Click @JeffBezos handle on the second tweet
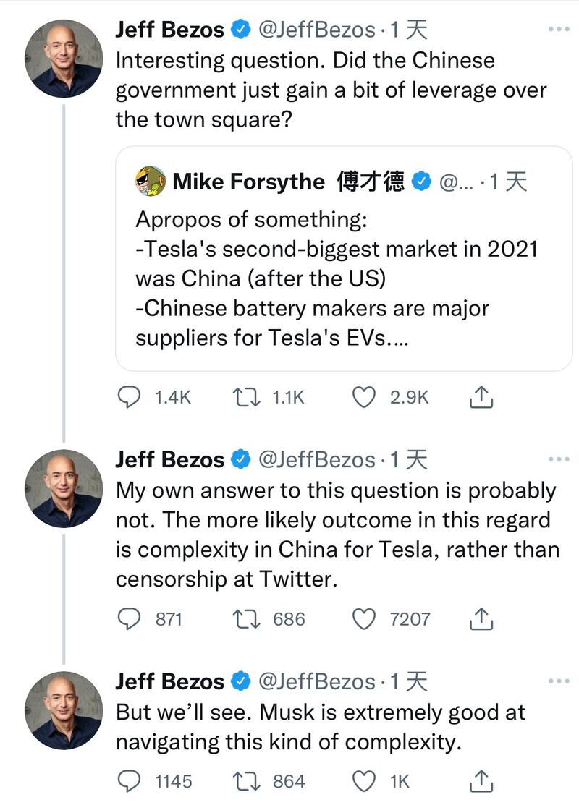Image resolution: width=579 pixels, height=805 pixels. coord(316,459)
